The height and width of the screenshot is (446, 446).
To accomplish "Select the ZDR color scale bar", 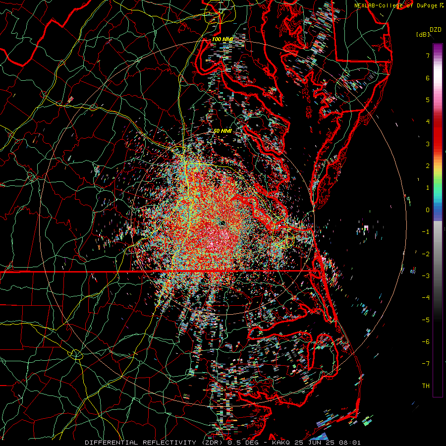I will (x=438, y=220).
